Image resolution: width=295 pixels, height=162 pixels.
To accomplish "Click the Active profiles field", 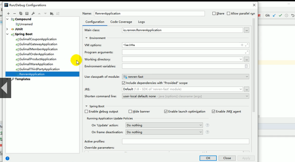I will [185, 141].
